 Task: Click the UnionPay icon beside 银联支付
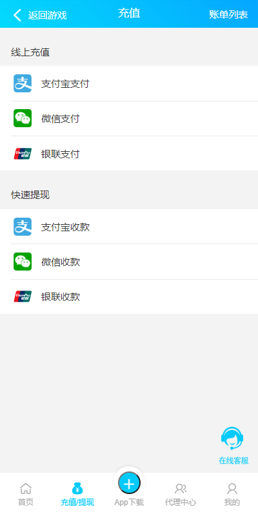tap(23, 154)
